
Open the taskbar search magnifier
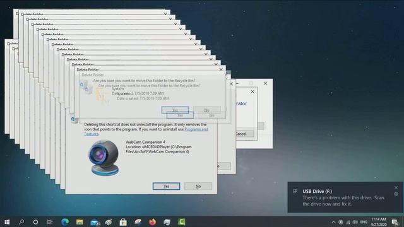click(21, 222)
